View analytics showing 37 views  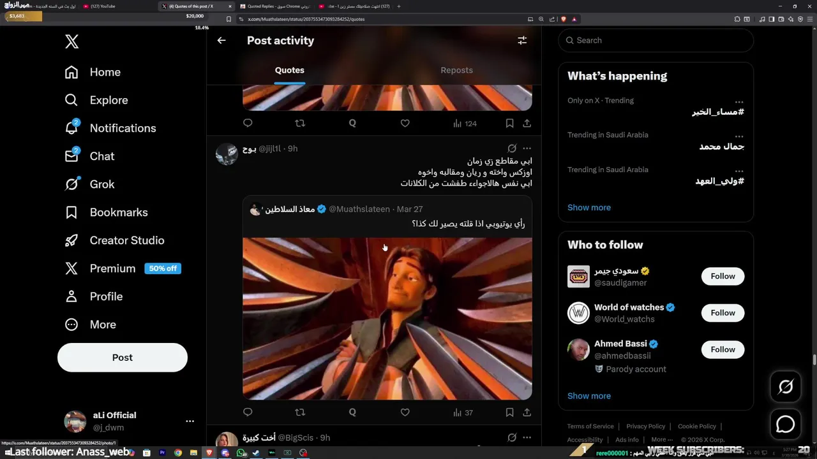click(x=463, y=412)
